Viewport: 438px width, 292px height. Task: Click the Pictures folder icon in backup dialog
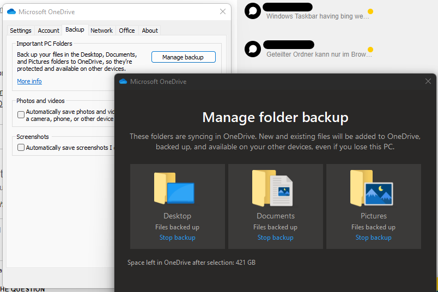[372, 188]
